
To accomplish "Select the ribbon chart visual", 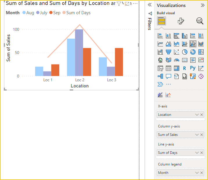I will coord(201,44).
